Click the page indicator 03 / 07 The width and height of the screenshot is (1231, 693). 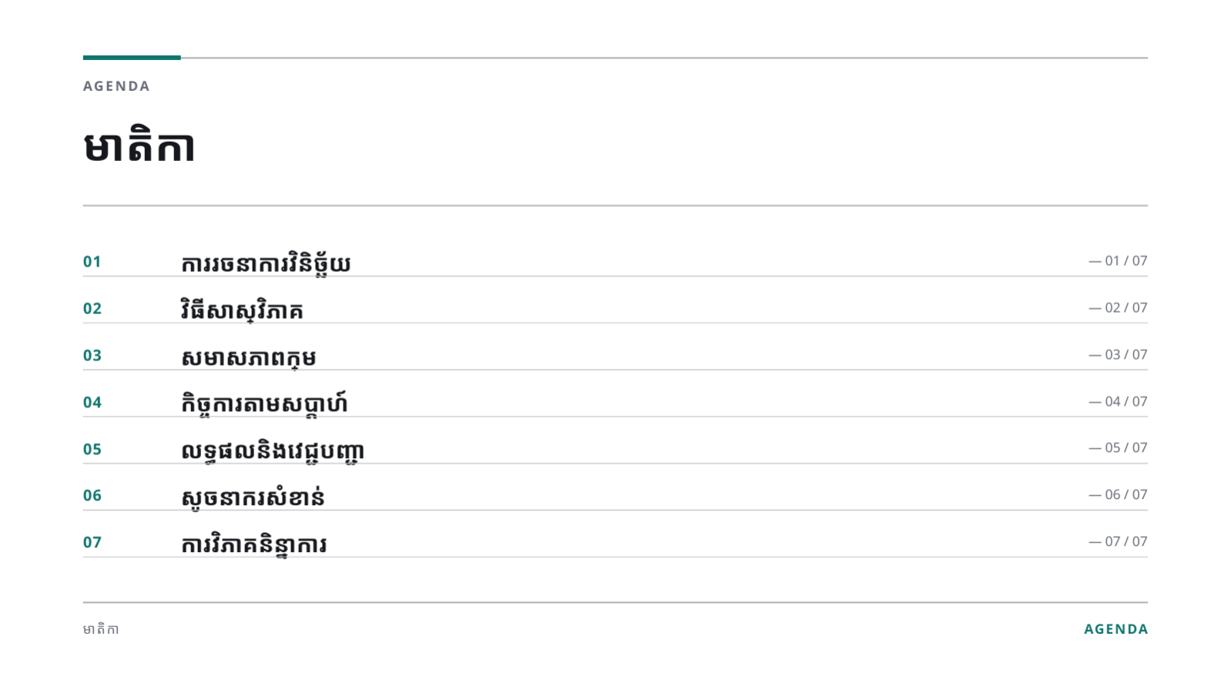[x=1118, y=355]
